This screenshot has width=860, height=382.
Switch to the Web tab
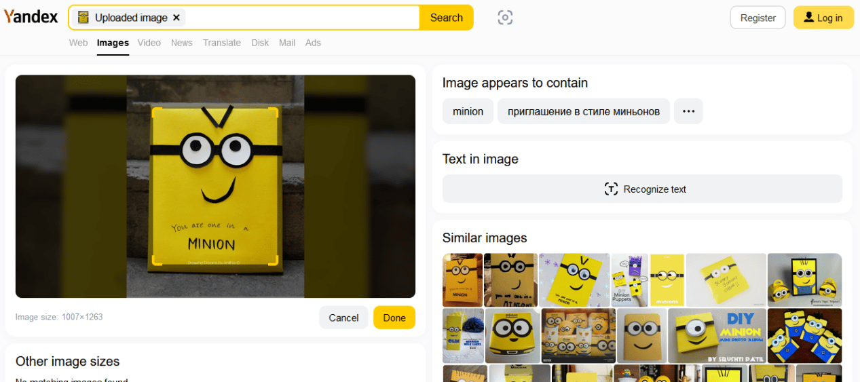79,43
